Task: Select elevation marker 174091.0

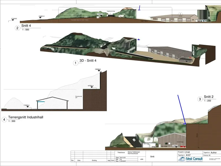Action: coord(41,16)
